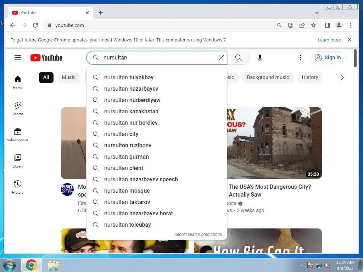Screen dimensions: 363x272
Task: Click the youtube.com address bar
Action: click(x=160, y=25)
